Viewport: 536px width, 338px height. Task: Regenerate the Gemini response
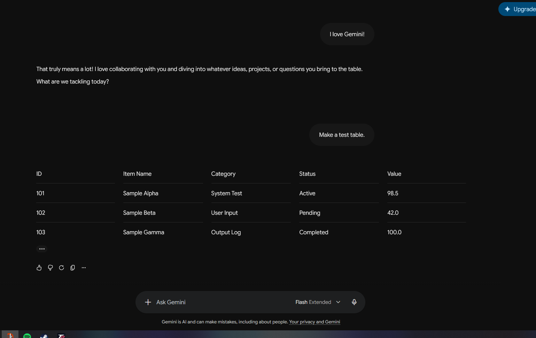click(x=61, y=268)
